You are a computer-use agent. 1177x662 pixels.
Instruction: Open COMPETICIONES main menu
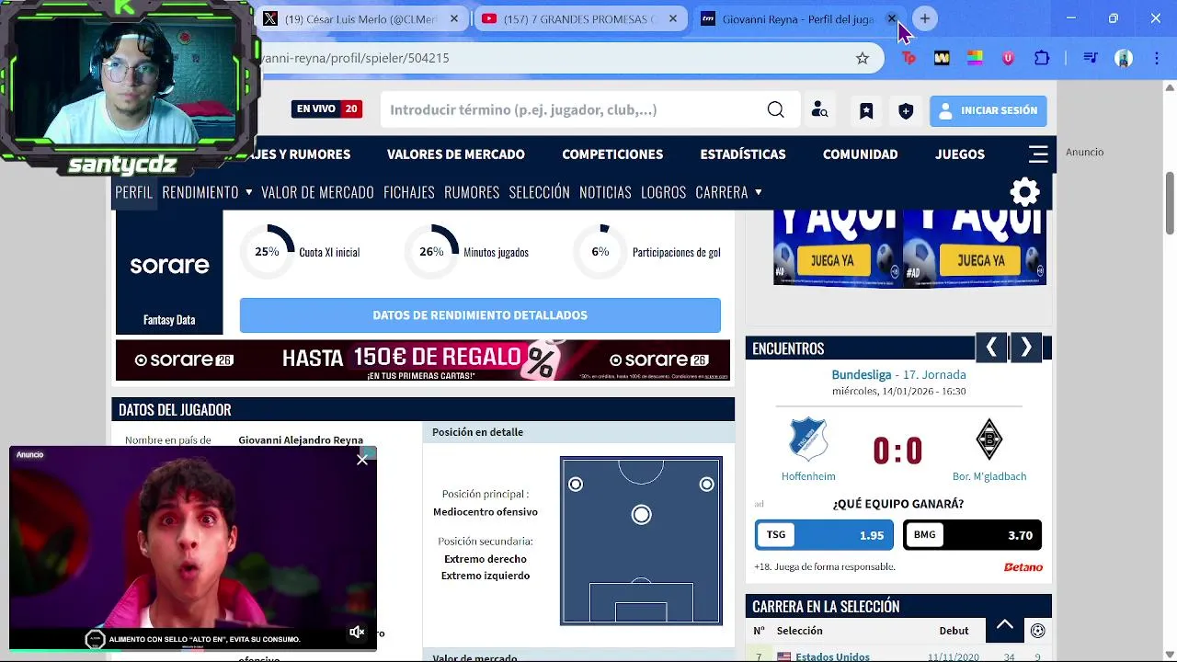click(x=612, y=154)
